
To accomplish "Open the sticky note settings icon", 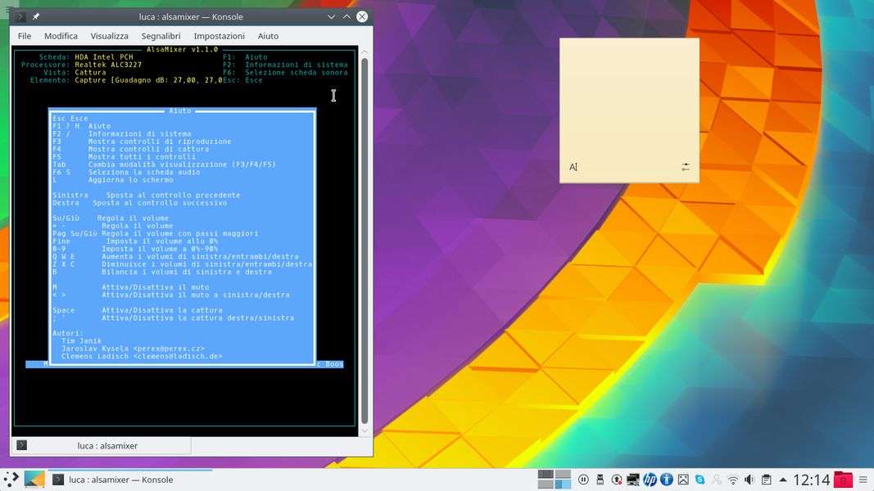I will [686, 167].
